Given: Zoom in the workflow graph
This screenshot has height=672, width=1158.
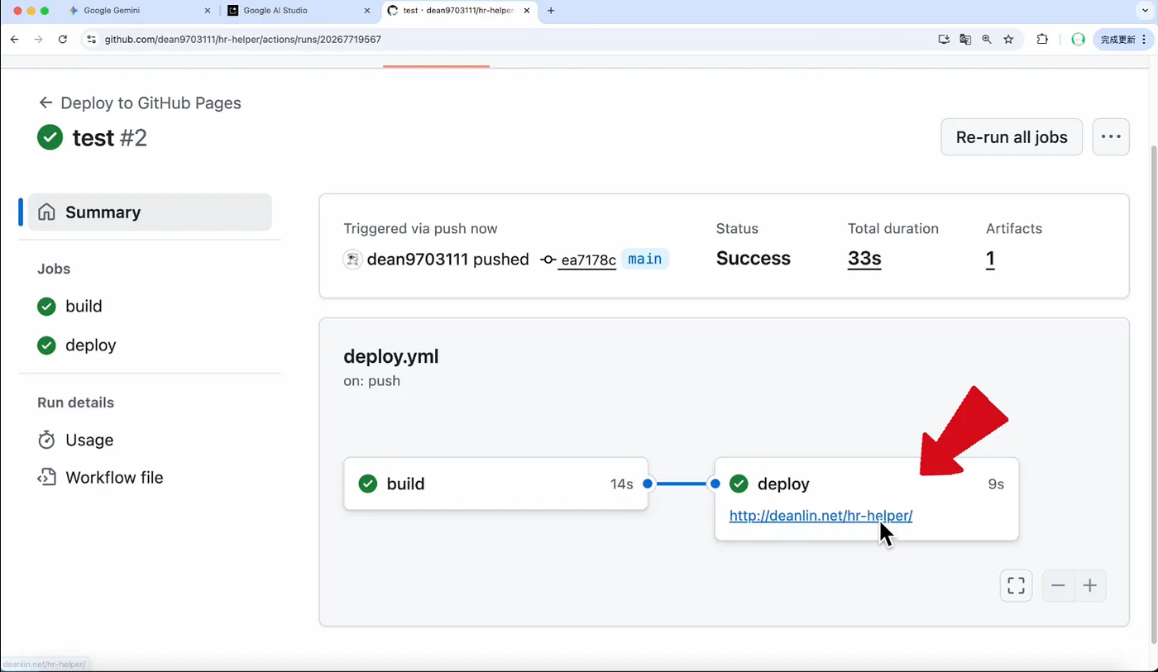Looking at the screenshot, I should (1090, 586).
